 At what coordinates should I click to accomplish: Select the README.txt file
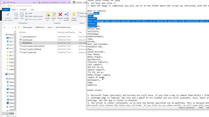click(27, 43)
